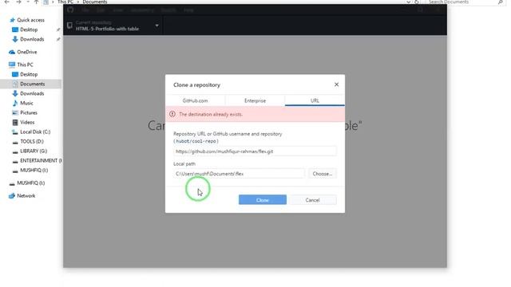Image resolution: width=511 pixels, height=287 pixels.
Task: Close the Clone a repository dialog
Action: coord(336,85)
